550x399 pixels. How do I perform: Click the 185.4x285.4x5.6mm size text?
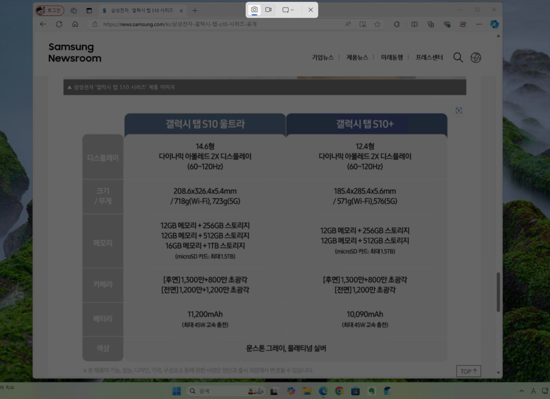point(365,191)
